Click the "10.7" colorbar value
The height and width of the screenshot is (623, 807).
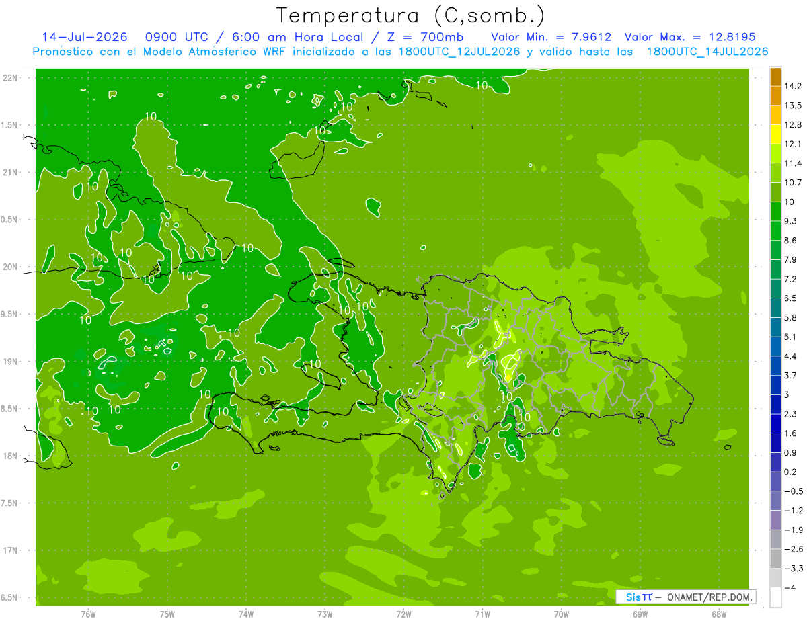pos(792,183)
